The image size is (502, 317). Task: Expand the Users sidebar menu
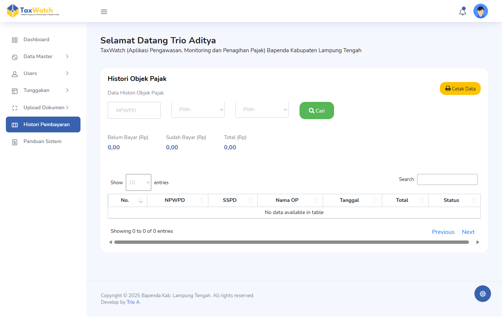point(40,74)
